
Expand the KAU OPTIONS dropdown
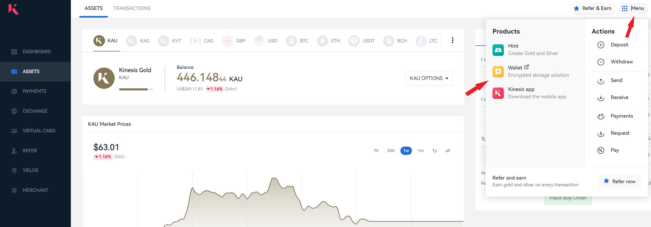click(429, 78)
